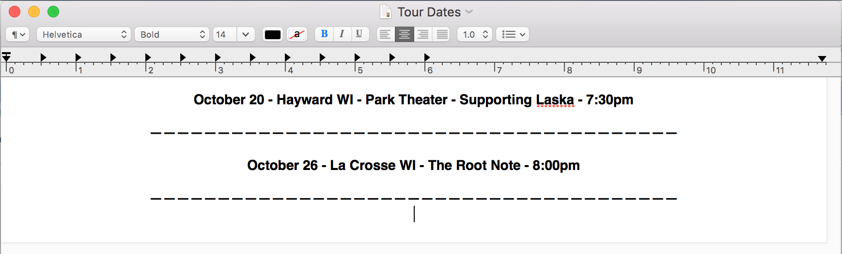
Task: Align text to the left
Action: coord(385,34)
